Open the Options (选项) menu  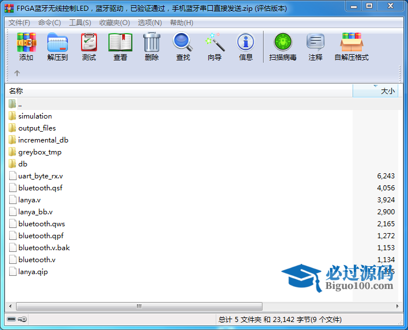[150, 23]
